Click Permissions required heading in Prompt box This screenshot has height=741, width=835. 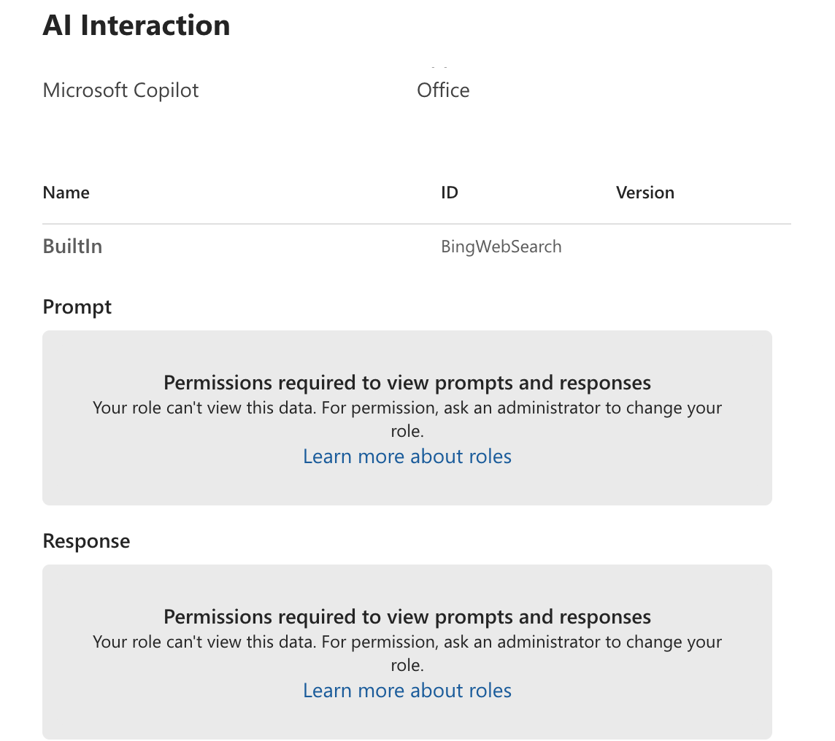(407, 383)
